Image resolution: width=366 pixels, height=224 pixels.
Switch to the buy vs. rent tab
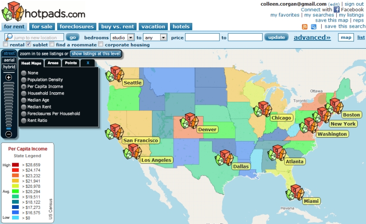pyautogui.click(x=118, y=26)
